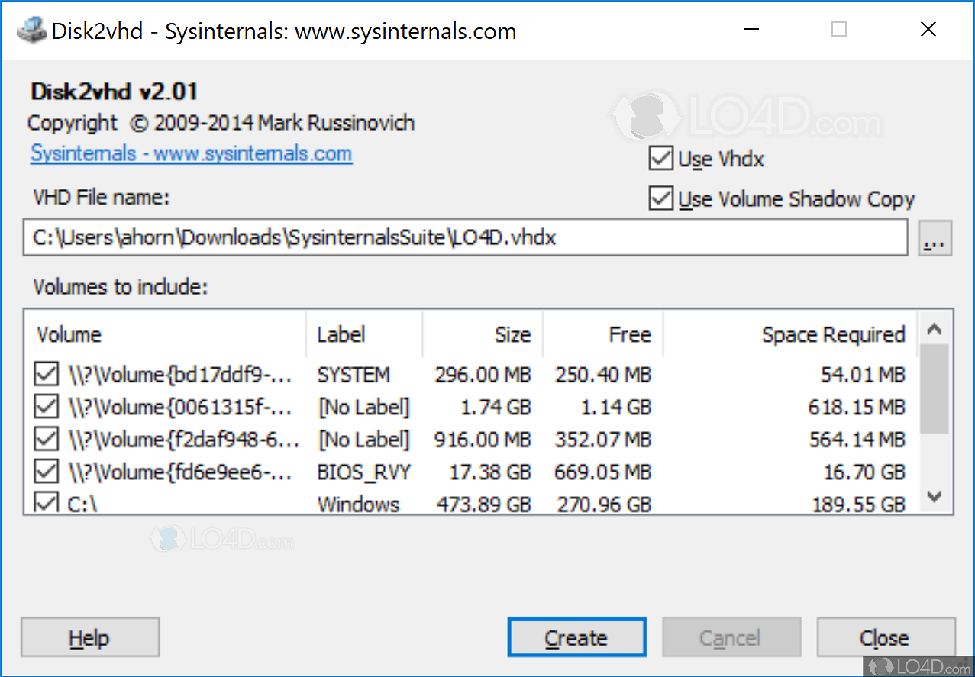Click the Create button
Viewport: 975px width, 677px height.
tap(576, 637)
